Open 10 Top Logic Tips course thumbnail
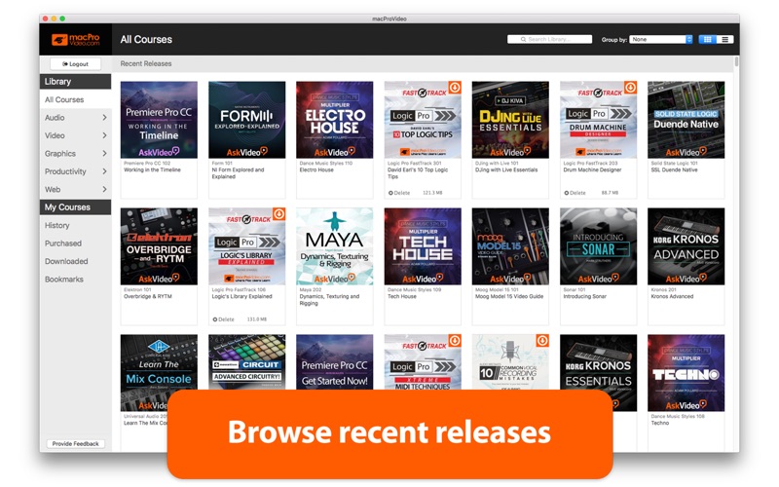The width and height of the screenshot is (779, 487). click(x=423, y=120)
